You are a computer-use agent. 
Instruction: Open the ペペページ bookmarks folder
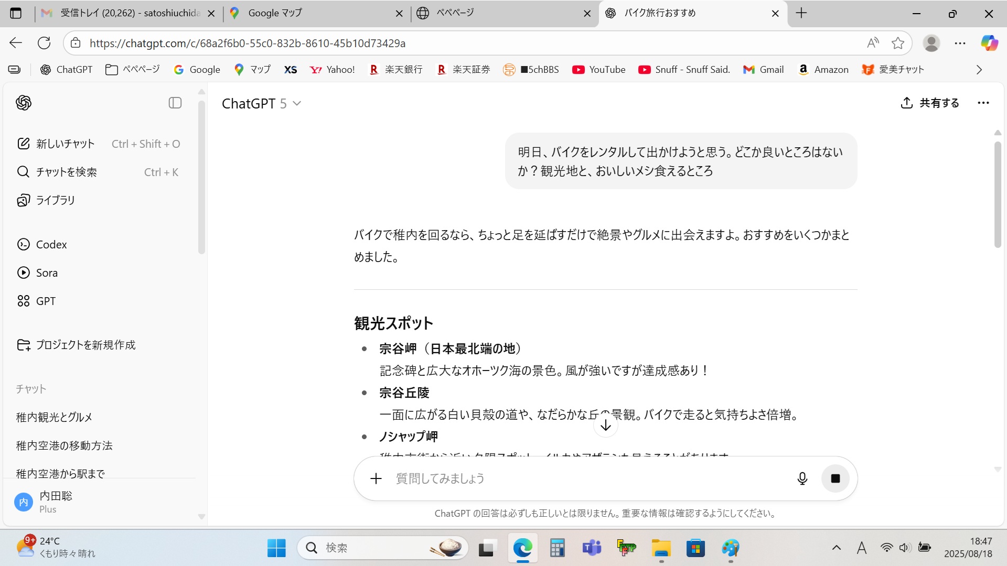[132, 70]
